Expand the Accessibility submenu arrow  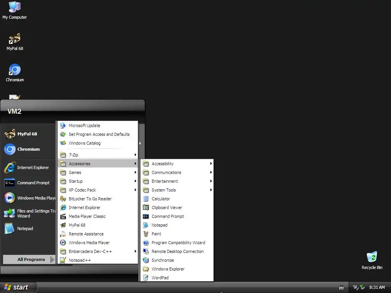click(211, 164)
